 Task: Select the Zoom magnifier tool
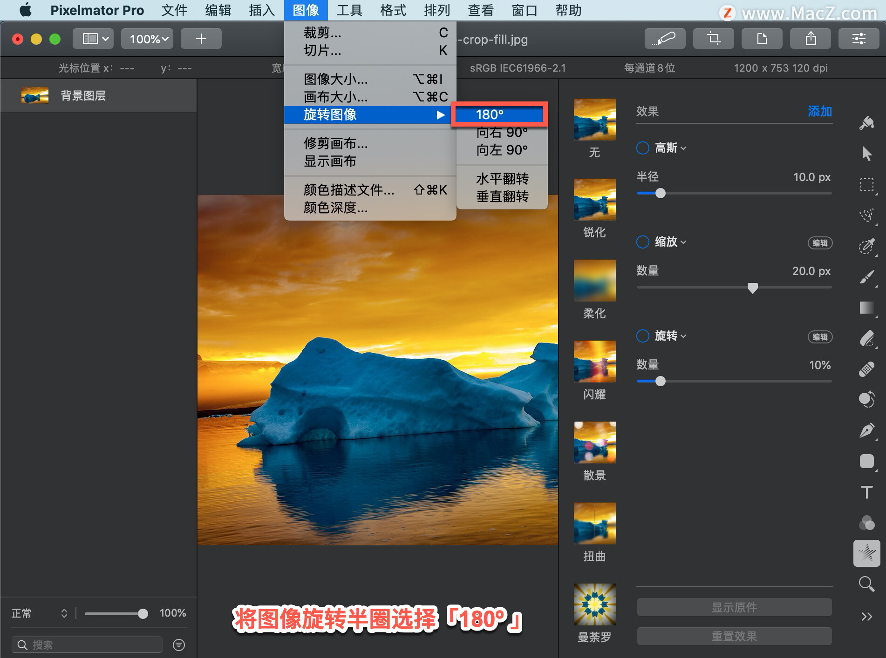(866, 584)
